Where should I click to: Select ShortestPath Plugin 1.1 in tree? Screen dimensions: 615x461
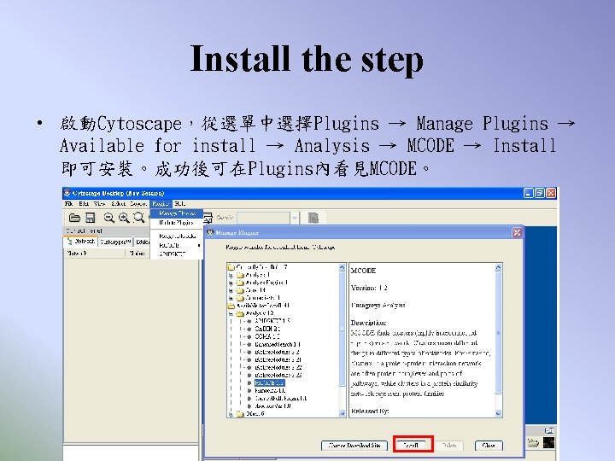pos(280,399)
